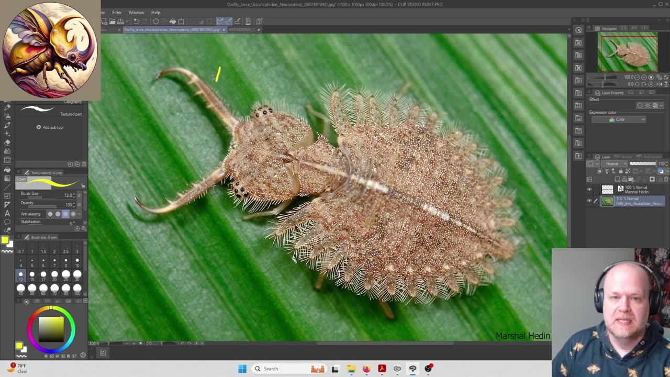The width and height of the screenshot is (670, 377).
Task: Toggle Snap to Grid in toolbar
Action: 237,21
